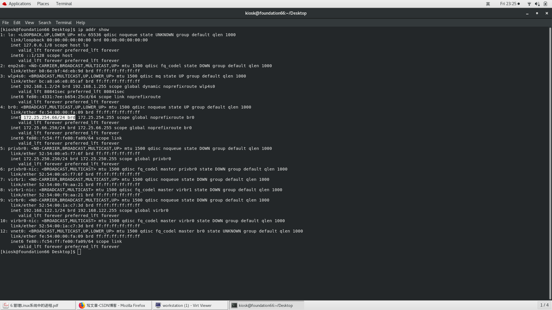The height and width of the screenshot is (310, 552).
Task: Click the Edit menu in terminal
Action: (x=17, y=22)
